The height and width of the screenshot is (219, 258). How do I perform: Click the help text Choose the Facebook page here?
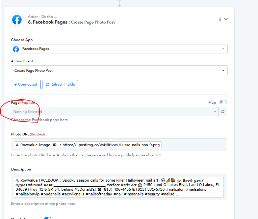[x=40, y=120]
